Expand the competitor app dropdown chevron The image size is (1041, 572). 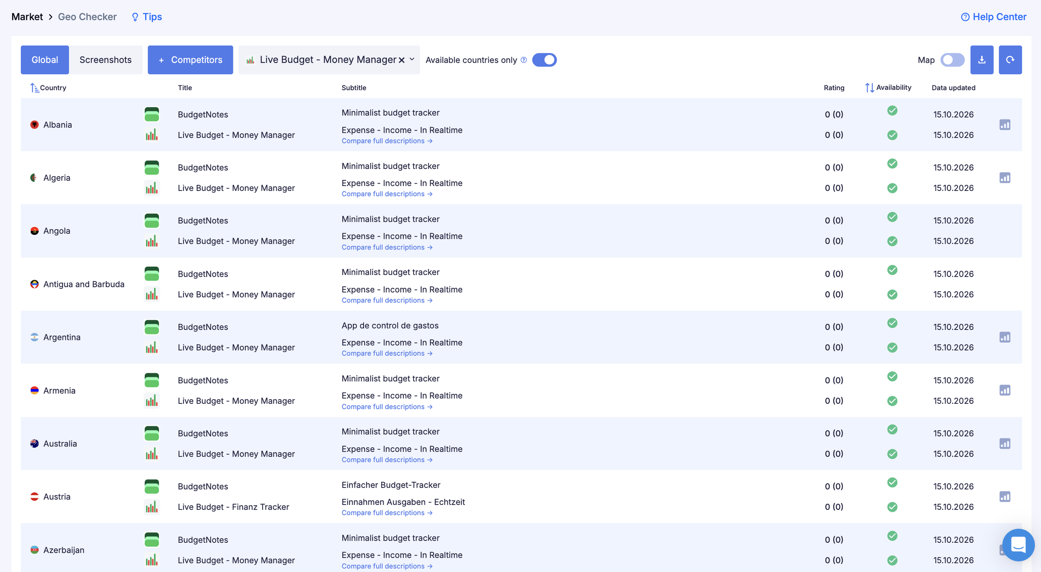412,59
